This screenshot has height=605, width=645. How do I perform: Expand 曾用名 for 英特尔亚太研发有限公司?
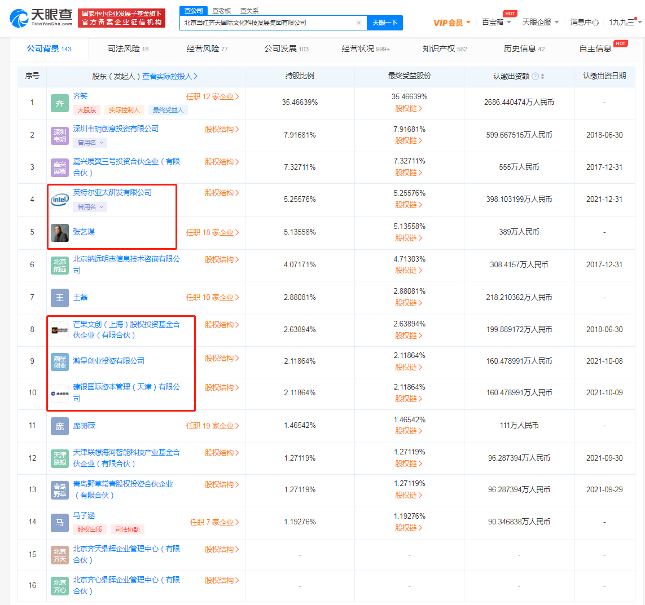(x=90, y=207)
